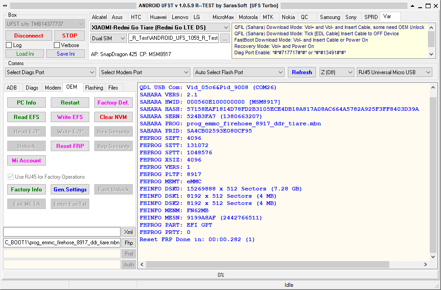Select the Var brand tab
Screen dimensions: 441x290
point(390,17)
